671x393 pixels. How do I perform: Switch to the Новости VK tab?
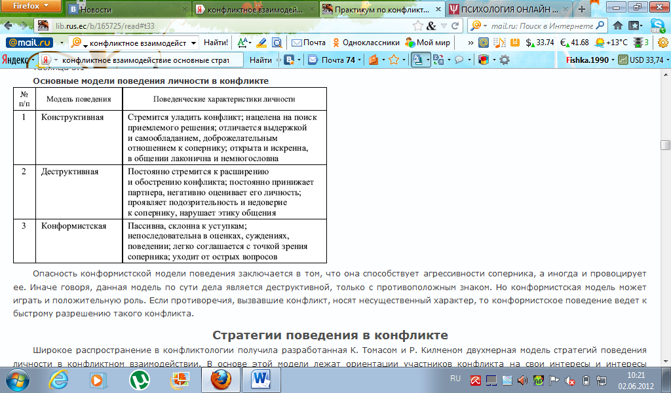coord(128,9)
